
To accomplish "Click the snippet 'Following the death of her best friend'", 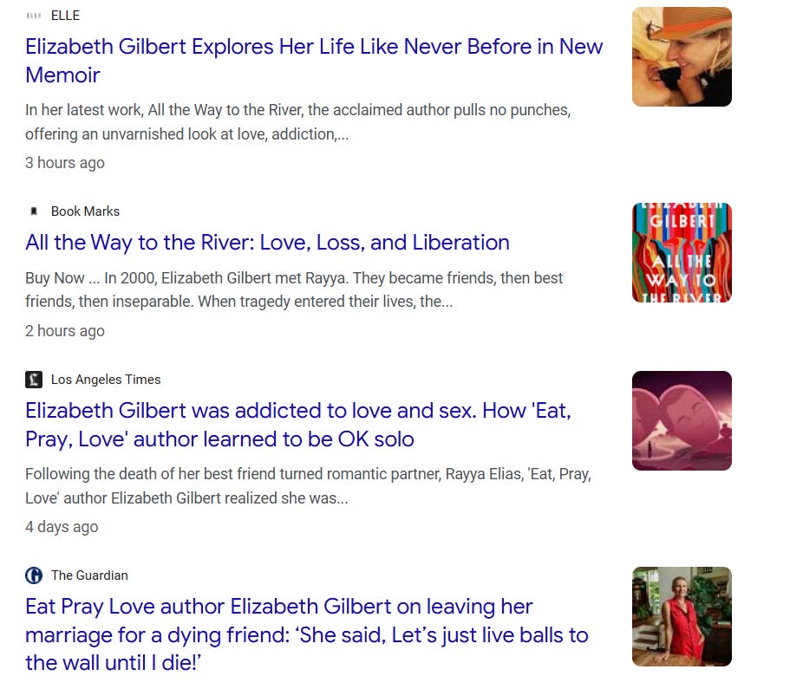I will tap(308, 486).
